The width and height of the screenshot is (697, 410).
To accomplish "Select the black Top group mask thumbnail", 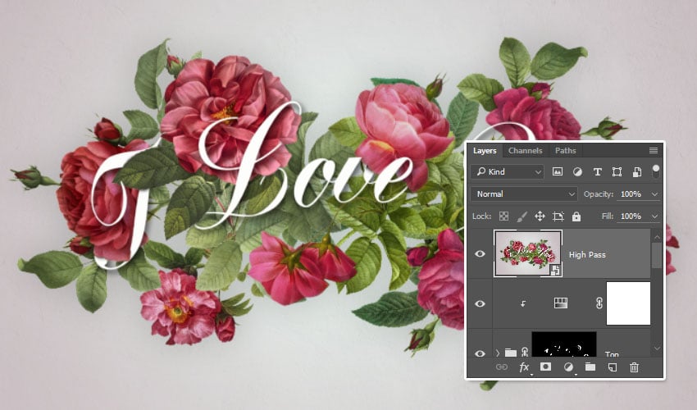I will coord(564,344).
